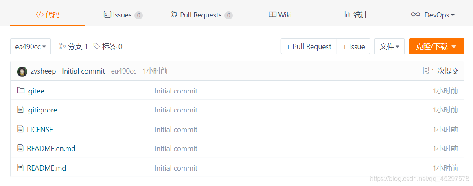This screenshot has height=186, width=473.
Task: Click the zysheep user avatar
Action: click(x=22, y=71)
